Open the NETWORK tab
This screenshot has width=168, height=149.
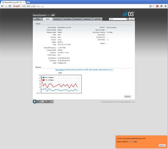coord(67,19)
